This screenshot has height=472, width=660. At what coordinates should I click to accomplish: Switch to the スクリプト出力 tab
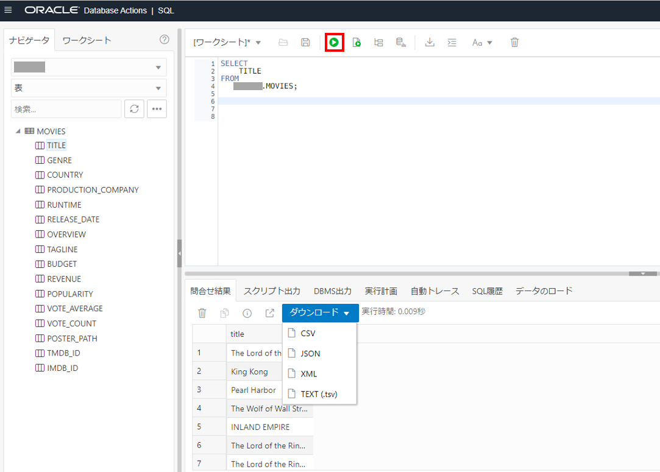(272, 291)
